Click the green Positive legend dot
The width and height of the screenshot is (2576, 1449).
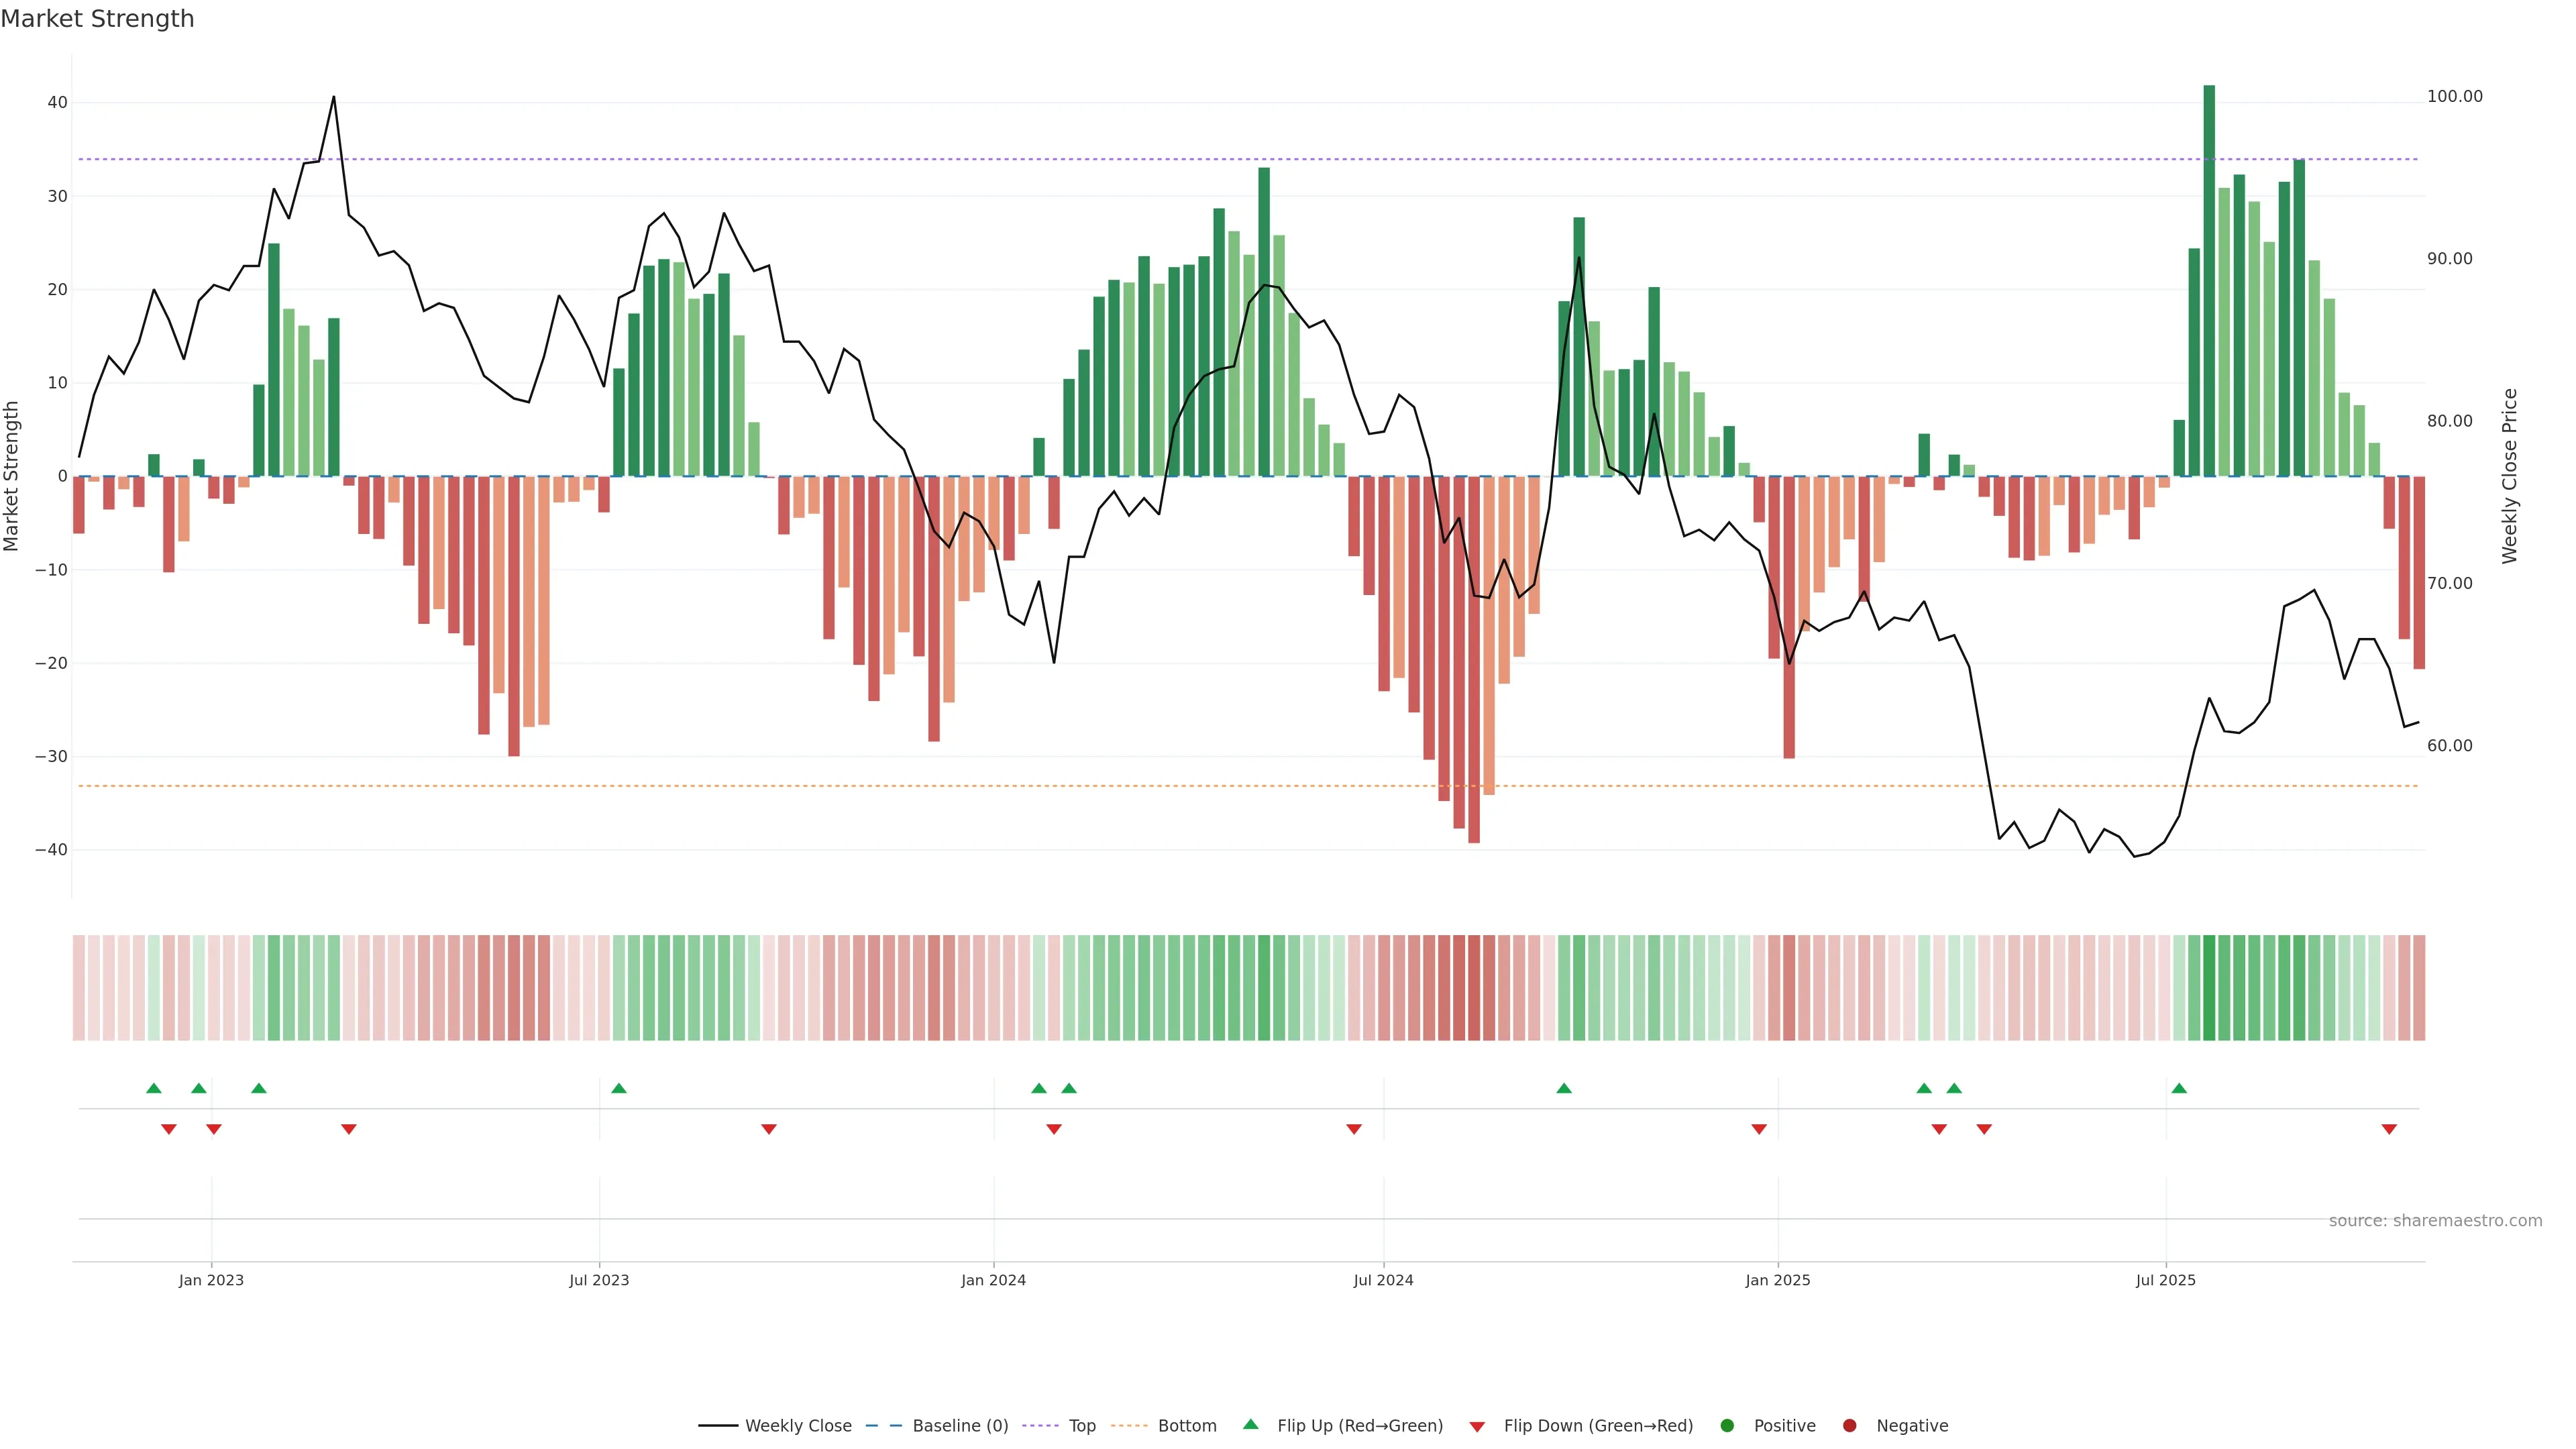(1726, 1425)
